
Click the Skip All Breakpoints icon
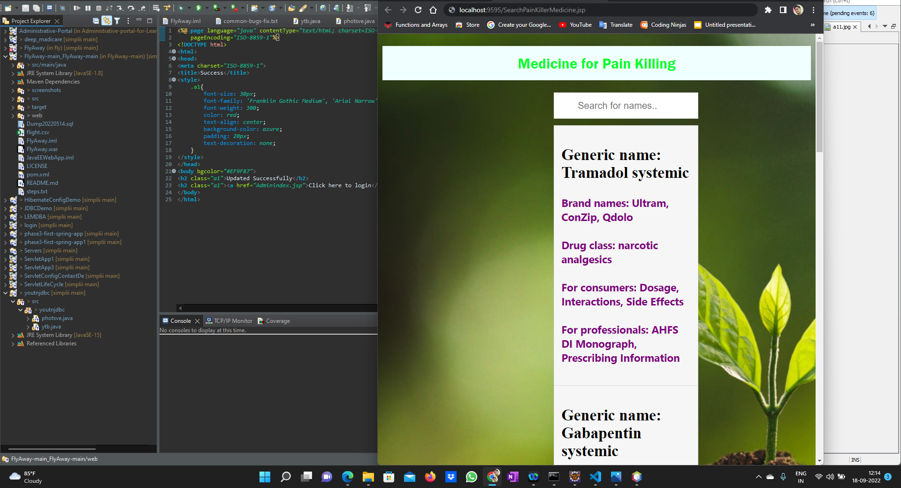point(63,8)
